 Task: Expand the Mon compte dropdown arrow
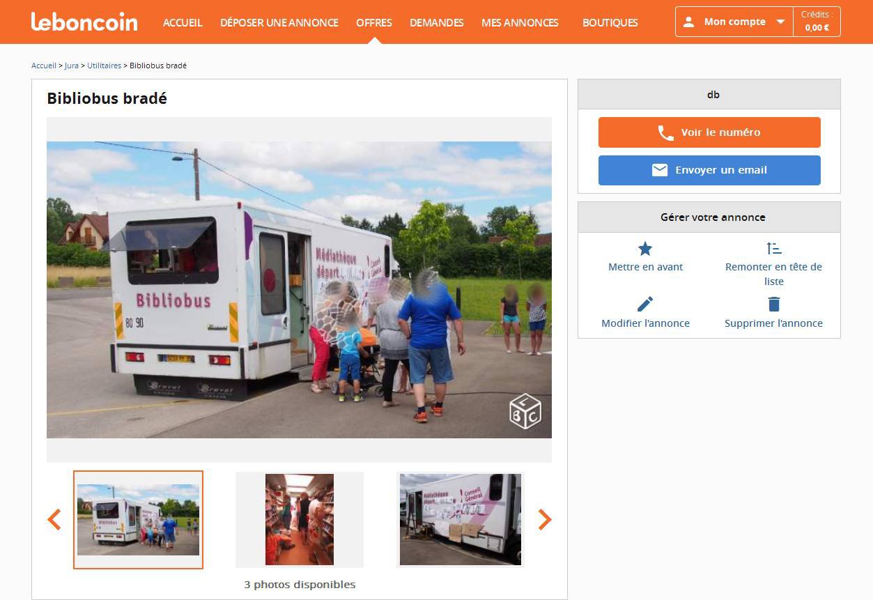tap(780, 22)
